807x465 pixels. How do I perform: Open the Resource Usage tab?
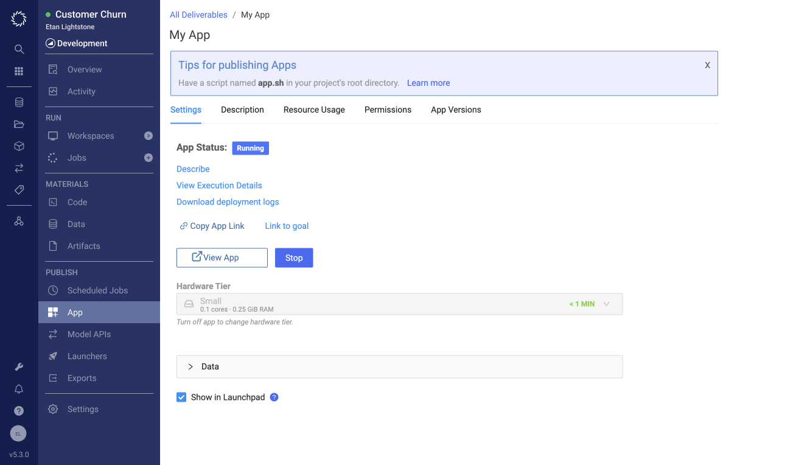point(314,110)
